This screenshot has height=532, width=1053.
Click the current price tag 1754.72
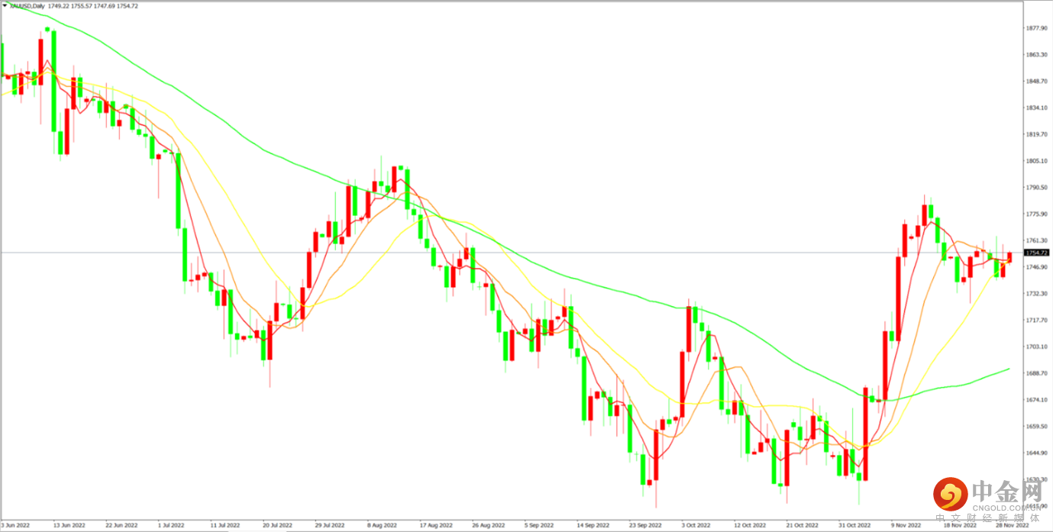click(x=1037, y=253)
